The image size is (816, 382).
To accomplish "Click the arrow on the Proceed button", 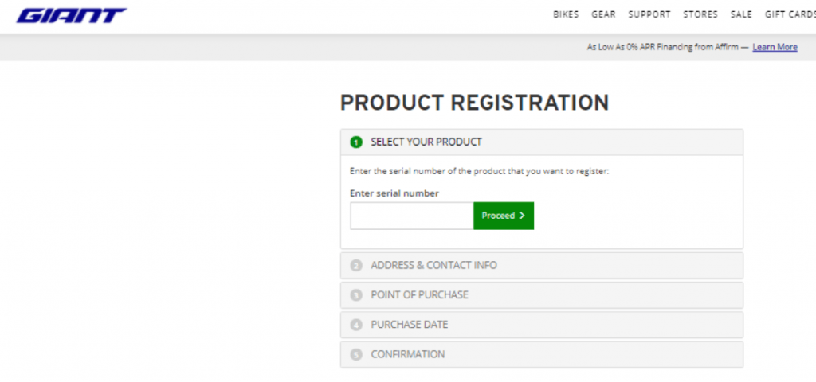I will 522,216.
